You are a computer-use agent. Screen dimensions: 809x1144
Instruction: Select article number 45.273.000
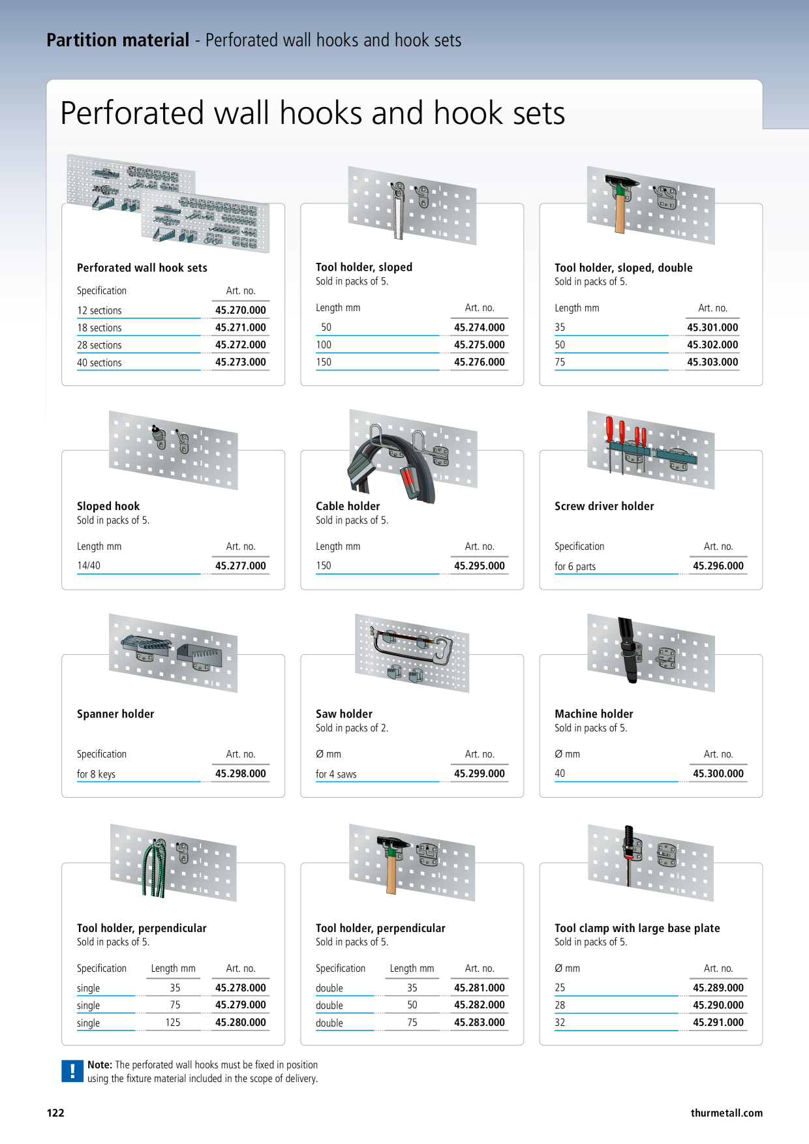tap(241, 362)
